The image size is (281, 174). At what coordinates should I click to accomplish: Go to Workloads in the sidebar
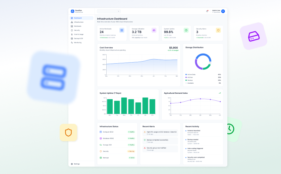point(77,26)
